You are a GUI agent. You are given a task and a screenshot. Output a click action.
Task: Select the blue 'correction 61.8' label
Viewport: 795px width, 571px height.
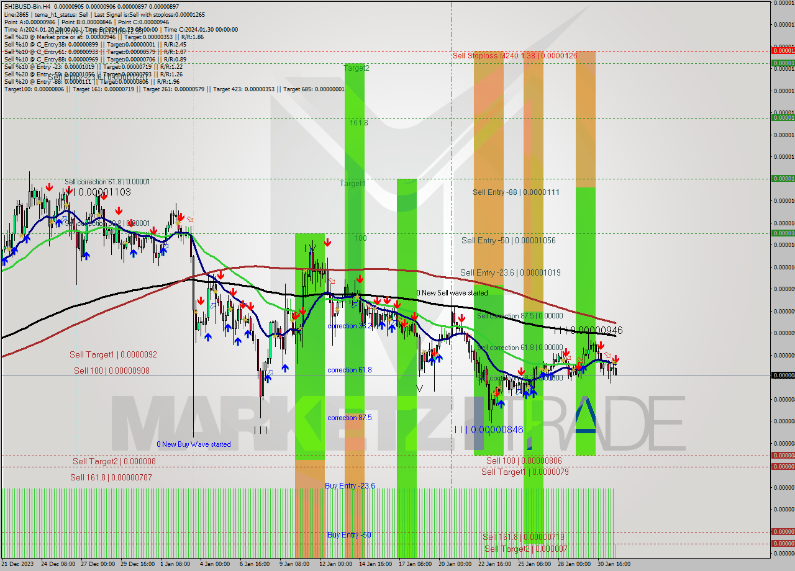(350, 370)
